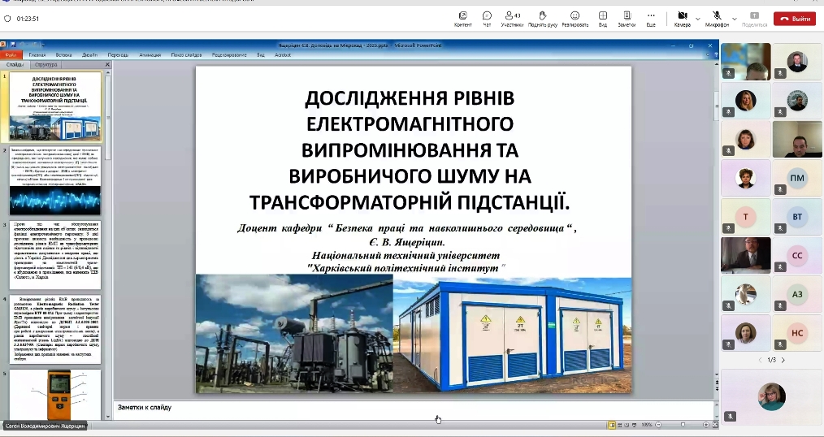The height and width of the screenshot is (437, 824).
Task: Open the Реагировать emoji reactions
Action: [575, 18]
